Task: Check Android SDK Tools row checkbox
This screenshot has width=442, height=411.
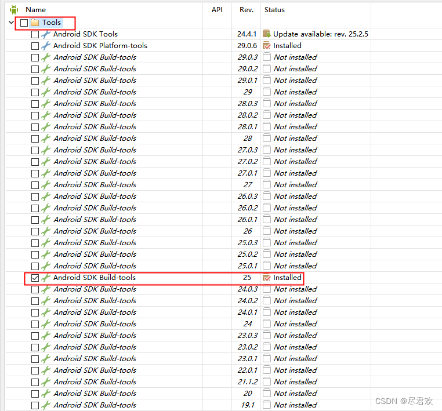Action: (x=35, y=34)
